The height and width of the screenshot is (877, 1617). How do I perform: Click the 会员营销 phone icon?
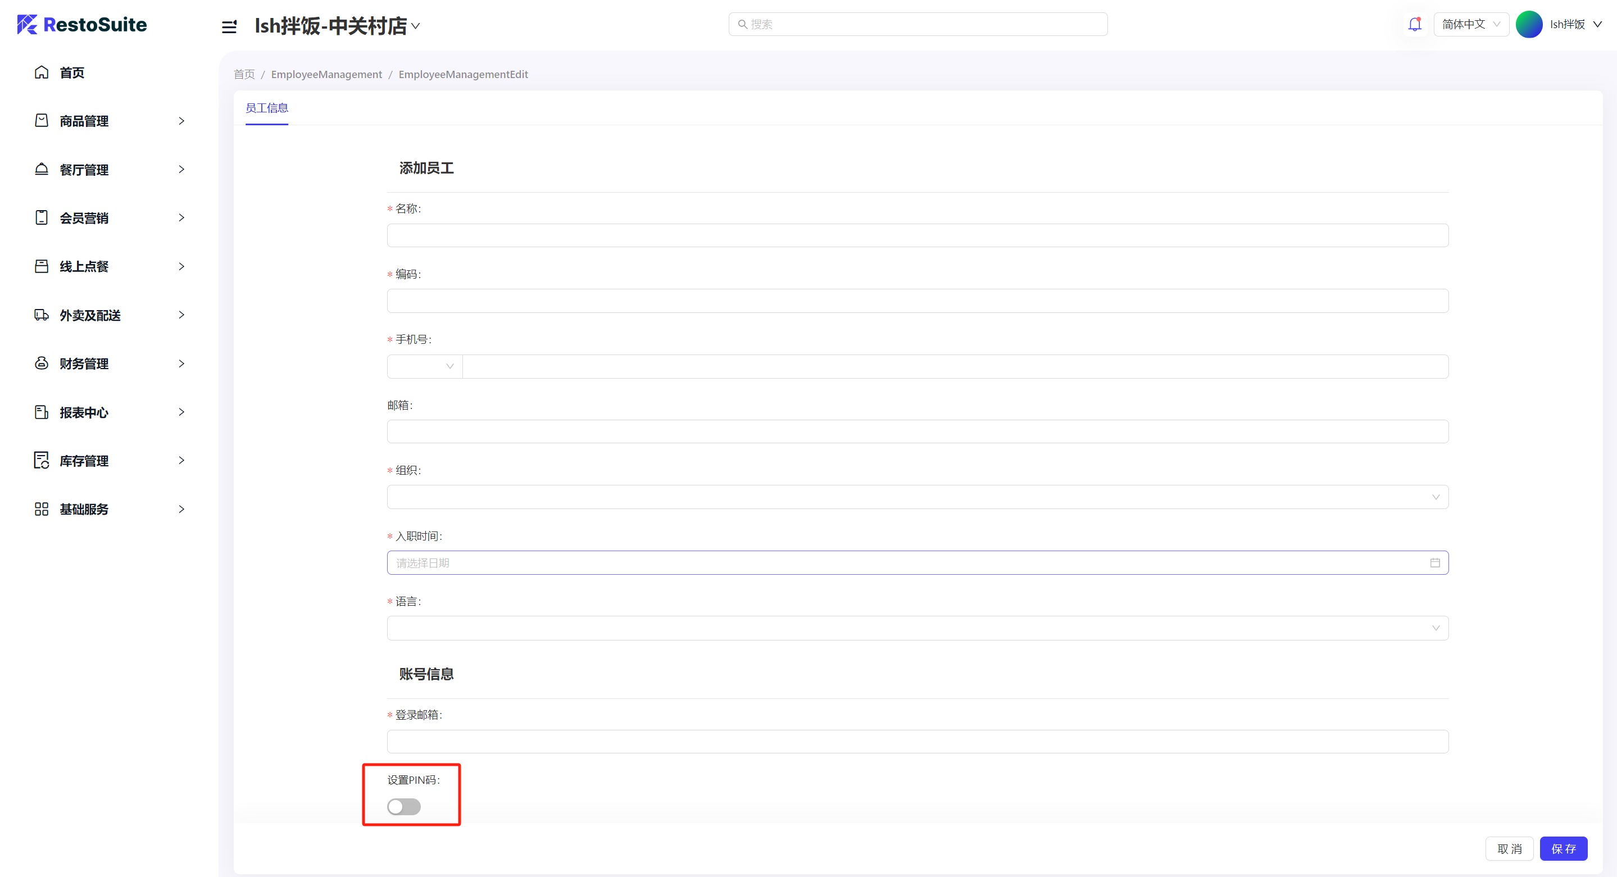click(42, 218)
